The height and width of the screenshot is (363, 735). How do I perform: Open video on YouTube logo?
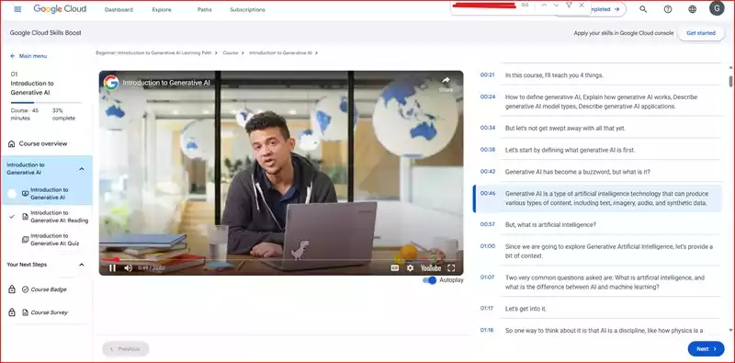pyautogui.click(x=430, y=267)
